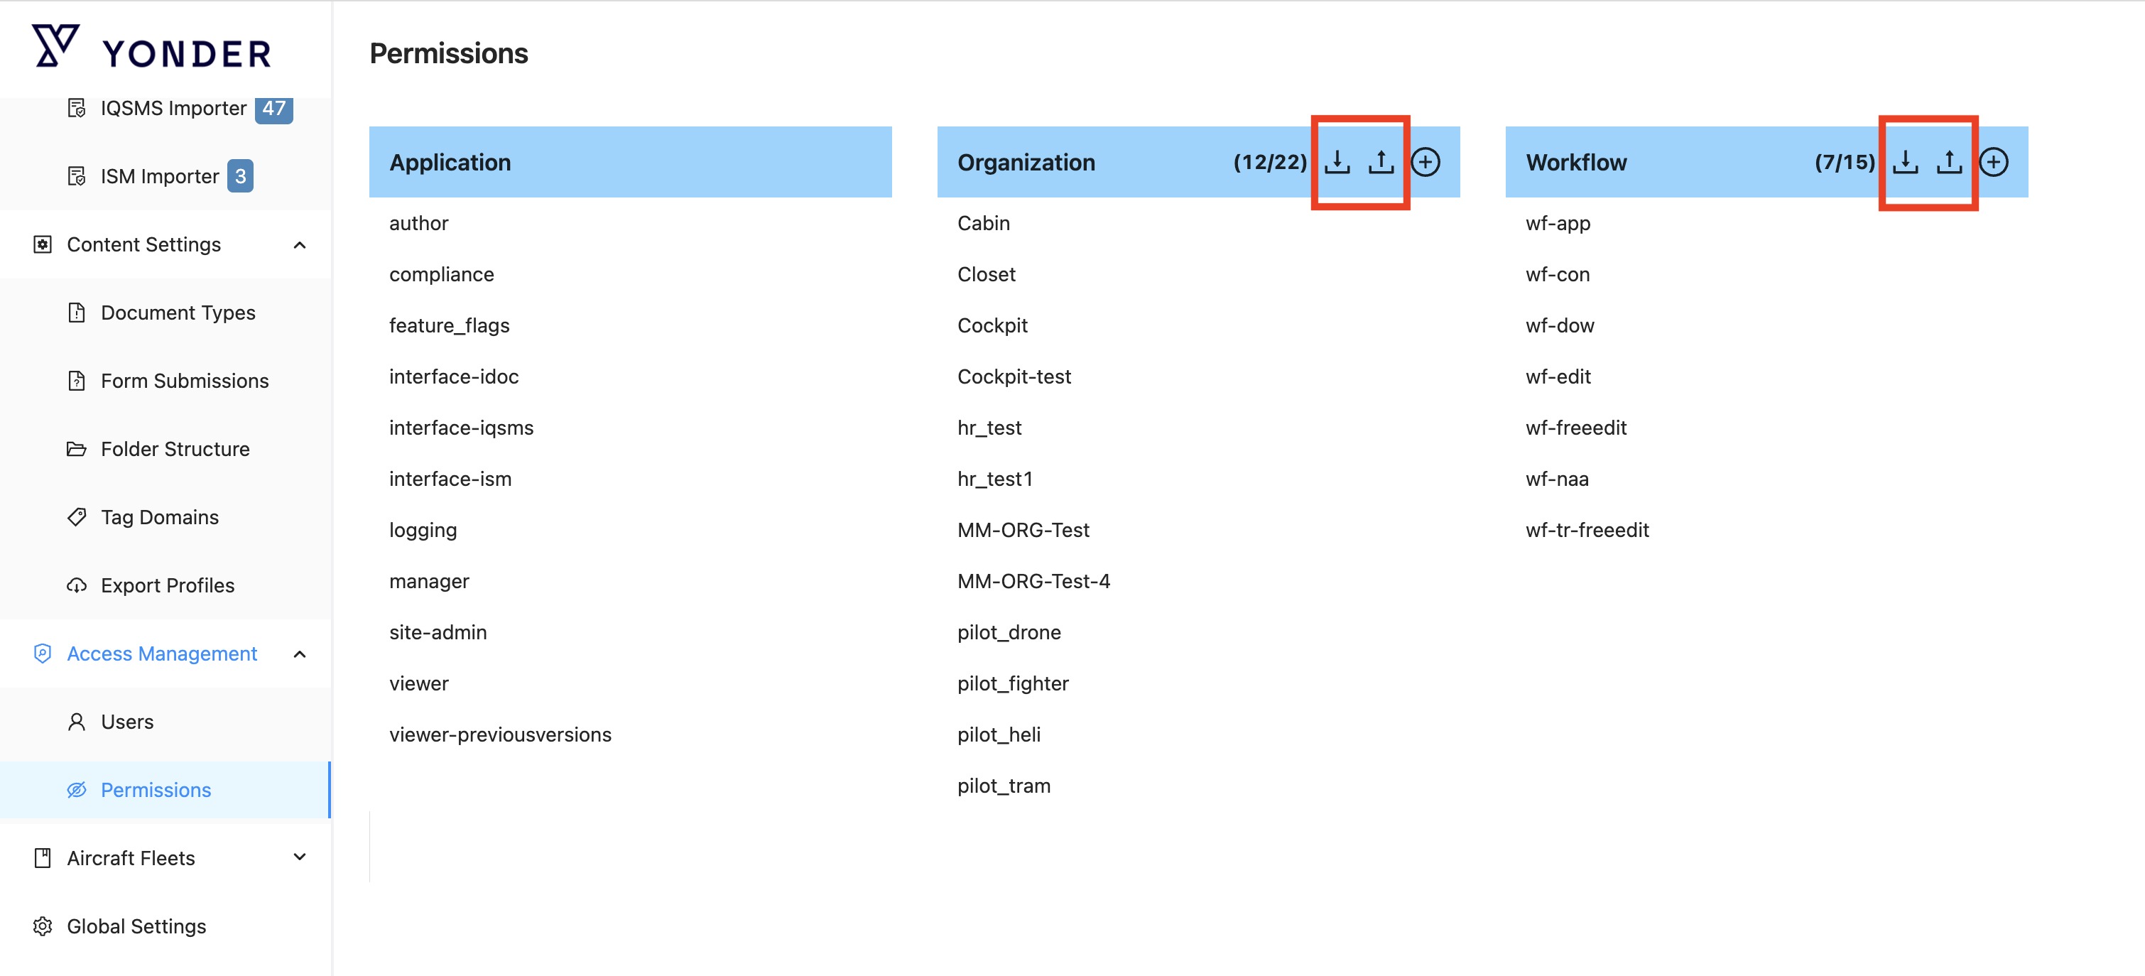Select the wf-freeedit workflow entry
The image size is (2145, 976).
(1575, 428)
